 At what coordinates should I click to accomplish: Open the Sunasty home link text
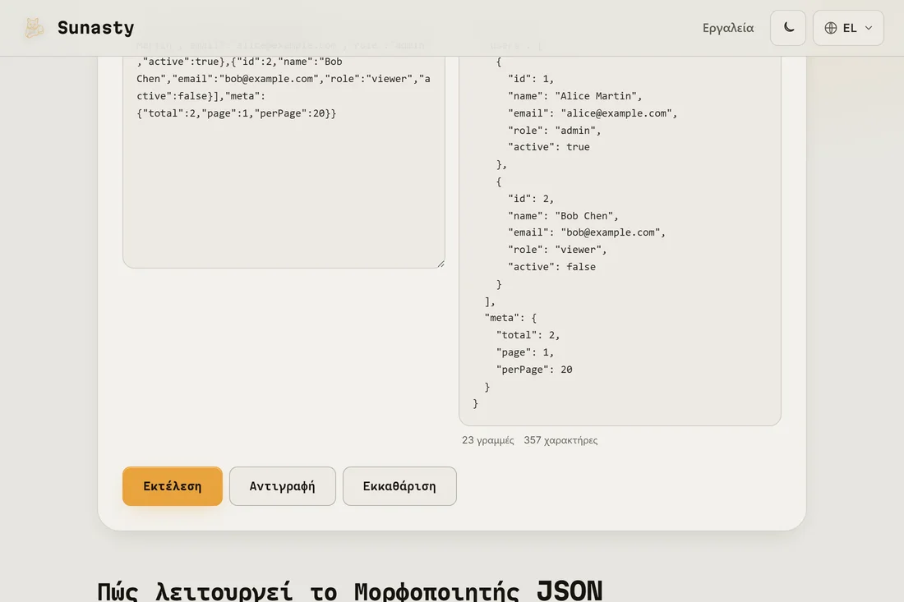click(95, 28)
